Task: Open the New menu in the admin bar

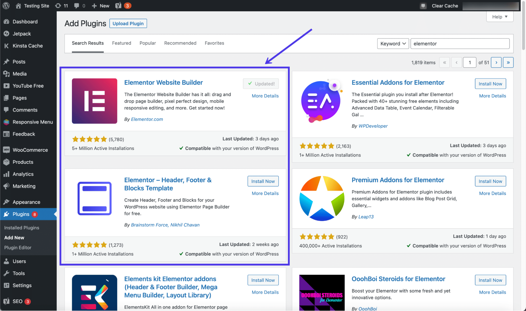Action: [x=100, y=6]
